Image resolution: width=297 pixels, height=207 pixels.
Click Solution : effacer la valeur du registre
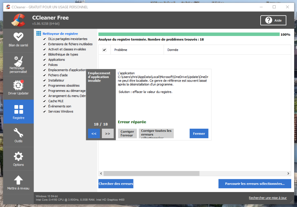click(x=146, y=92)
